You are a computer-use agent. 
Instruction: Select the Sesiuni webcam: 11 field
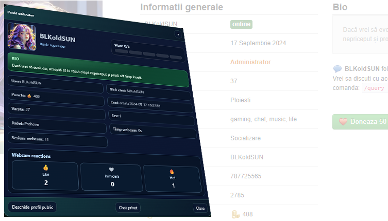click(58, 139)
